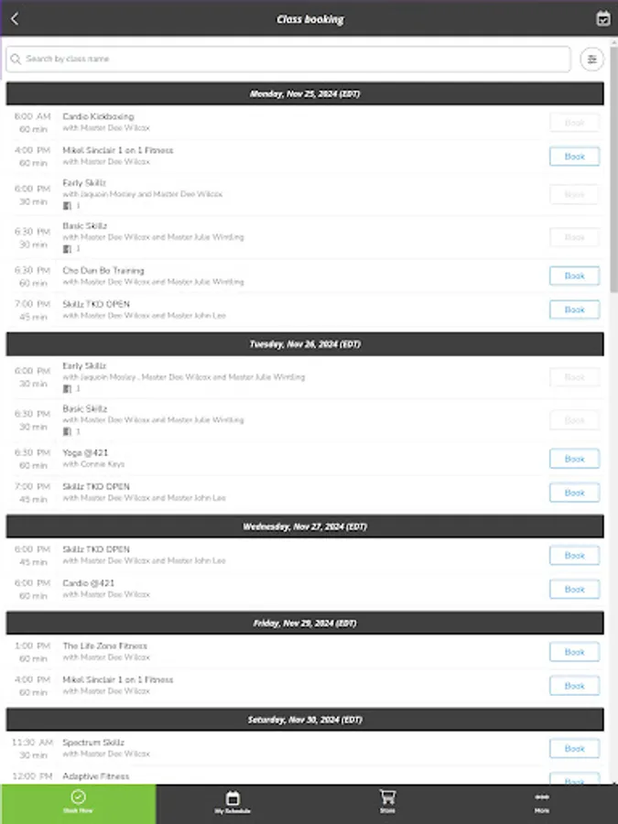Click the magnifying glass in the search field

pyautogui.click(x=16, y=59)
